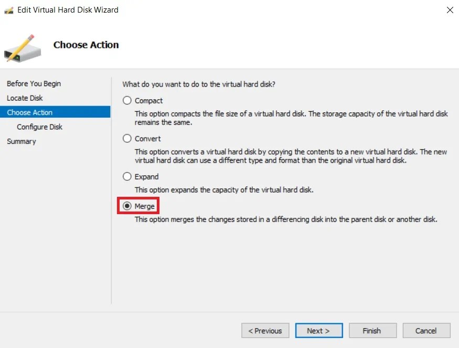Click the Previous button
Viewport: 459px width, 348px height.
pos(265,331)
